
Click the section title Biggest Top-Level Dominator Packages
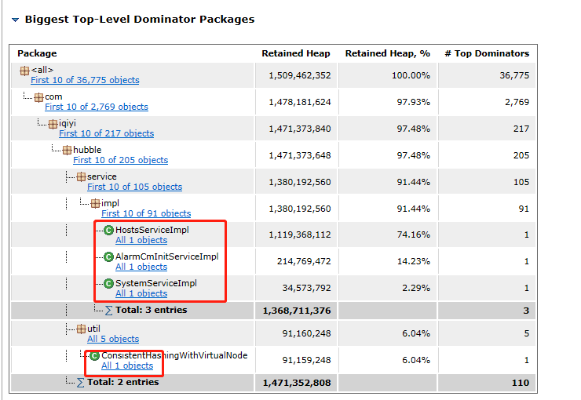[x=140, y=20]
